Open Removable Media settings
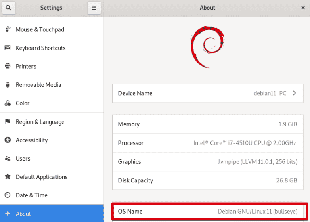 click(52, 85)
